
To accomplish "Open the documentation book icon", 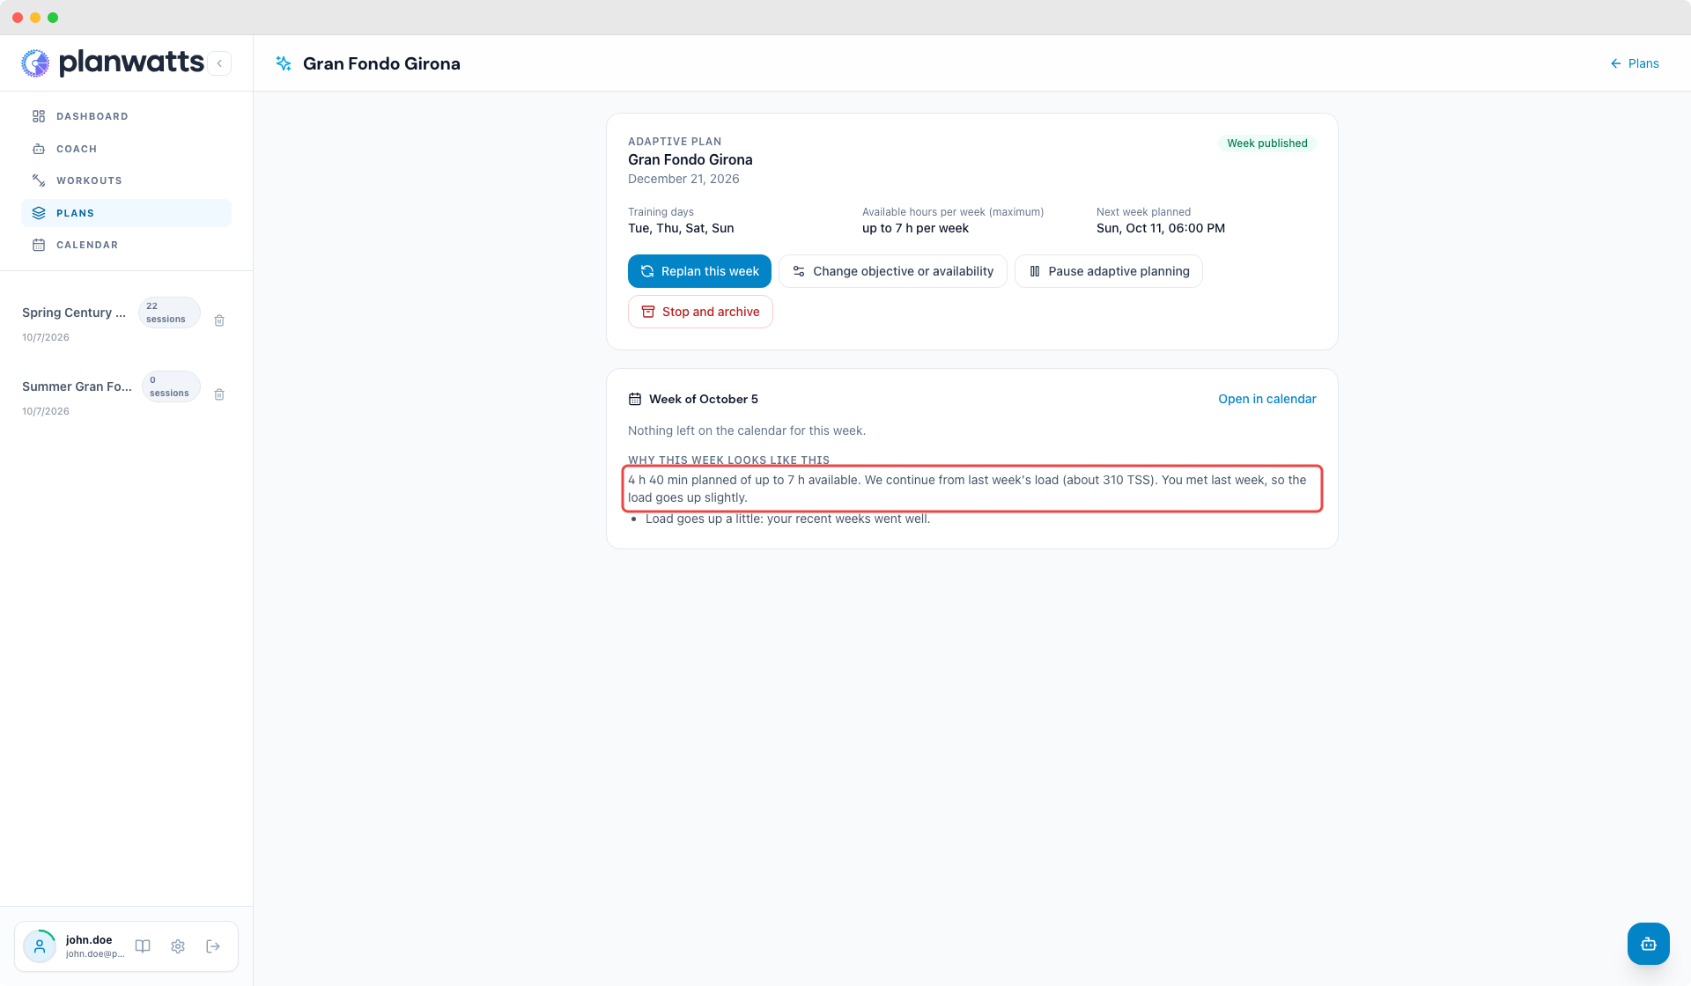I will point(143,946).
